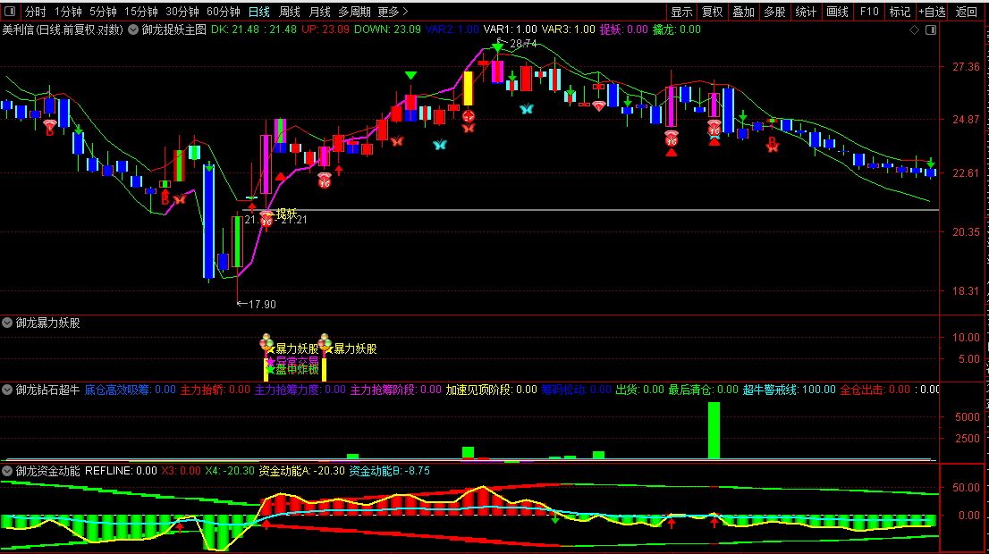The image size is (989, 554).
Task: Open the 多周期 multi-period view
Action: click(354, 12)
